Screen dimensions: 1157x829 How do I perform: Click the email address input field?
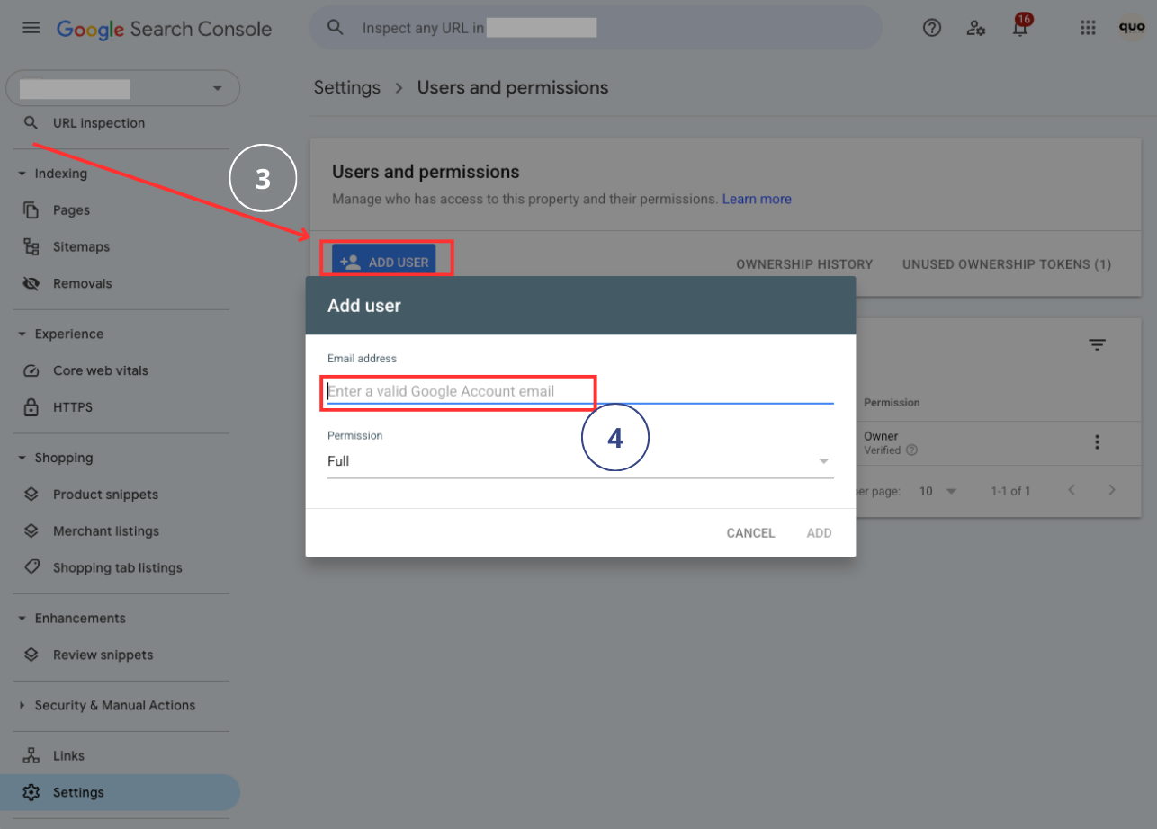pyautogui.click(x=459, y=392)
